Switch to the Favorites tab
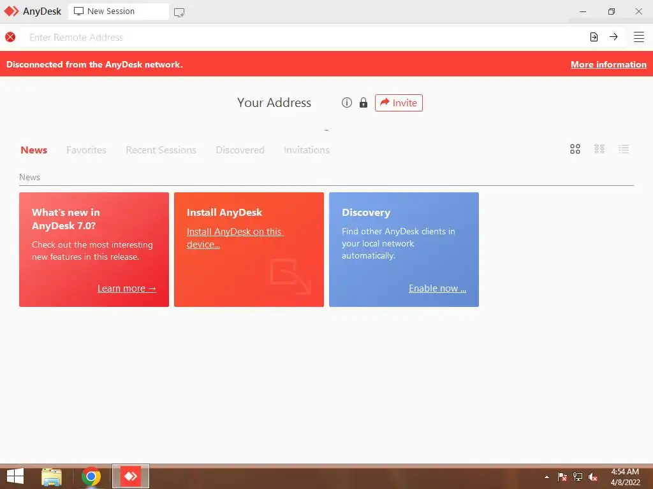The width and height of the screenshot is (653, 489). tap(86, 150)
